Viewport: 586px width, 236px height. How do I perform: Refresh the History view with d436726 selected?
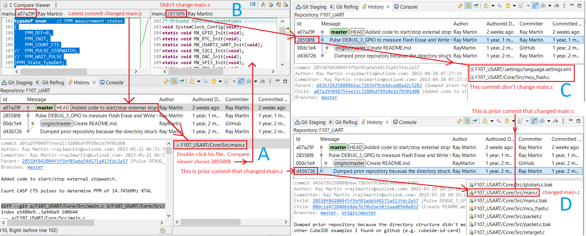(x=459, y=121)
